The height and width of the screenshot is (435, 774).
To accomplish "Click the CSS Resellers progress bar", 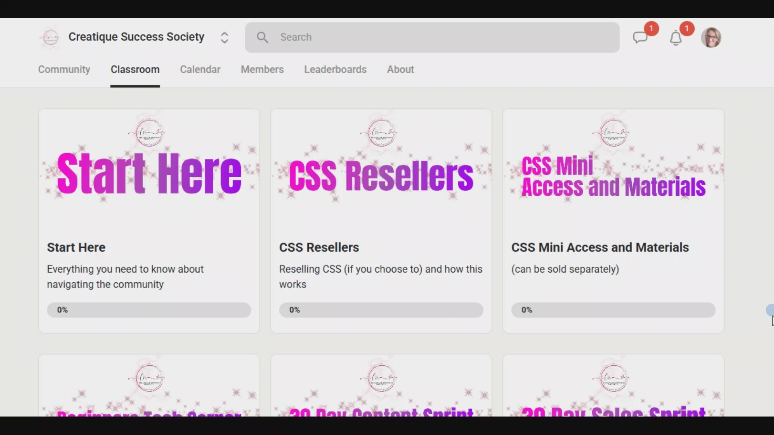I will (x=381, y=310).
